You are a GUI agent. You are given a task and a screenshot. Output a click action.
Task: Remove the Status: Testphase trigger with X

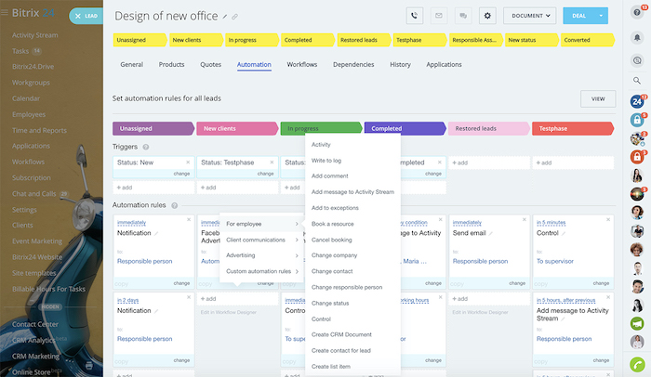pos(272,162)
